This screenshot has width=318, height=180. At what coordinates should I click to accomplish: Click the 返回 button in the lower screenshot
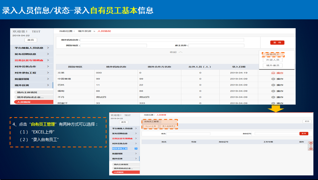[x=307, y=121]
